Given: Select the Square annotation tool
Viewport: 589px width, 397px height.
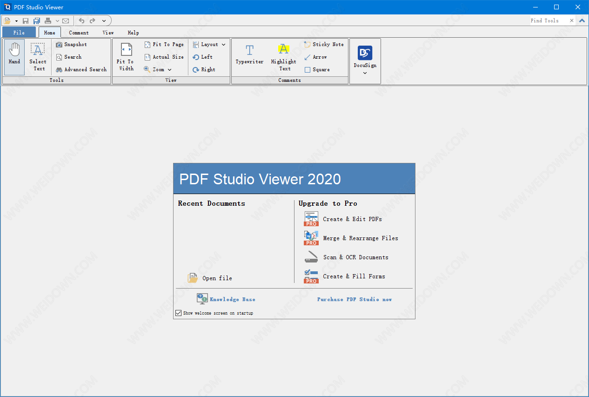Looking at the screenshot, I should coord(317,69).
